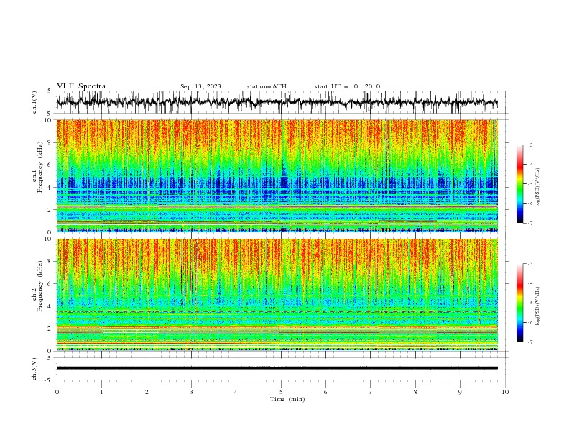Click the ch.2 spectrogram PSD colorbar
The image size is (569, 440).
tap(519, 303)
